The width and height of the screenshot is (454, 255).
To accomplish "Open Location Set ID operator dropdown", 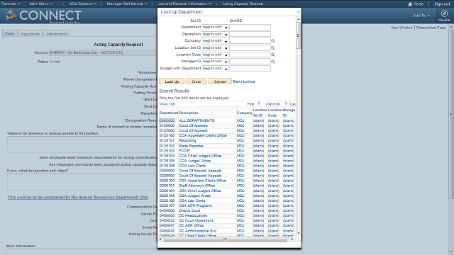I will click(215, 47).
